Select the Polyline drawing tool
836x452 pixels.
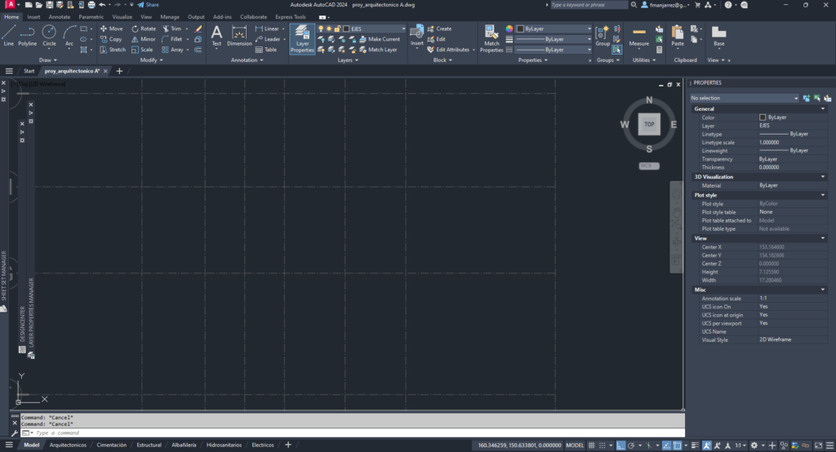(x=28, y=35)
